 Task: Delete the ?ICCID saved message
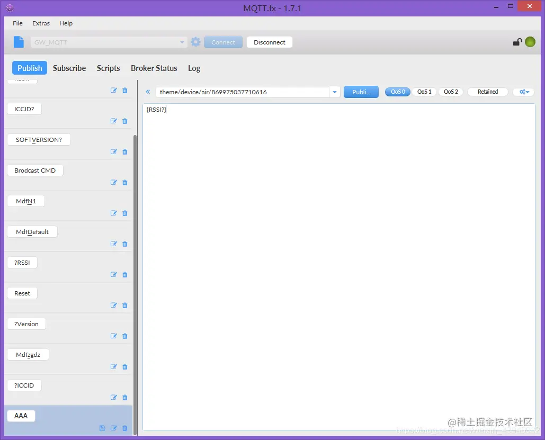[x=125, y=397]
